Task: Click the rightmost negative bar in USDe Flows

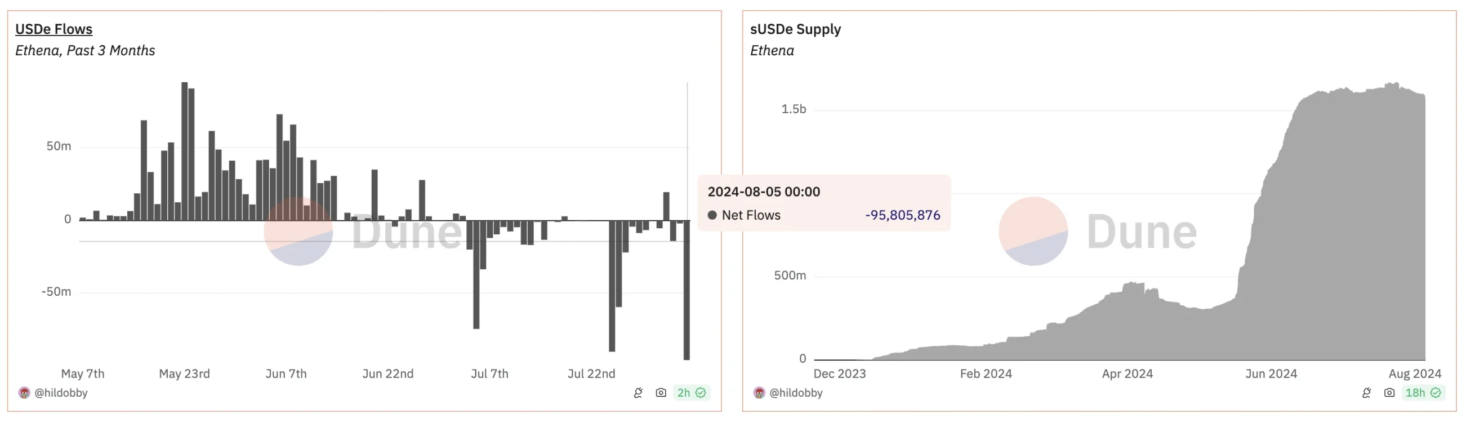Action: pos(686,290)
